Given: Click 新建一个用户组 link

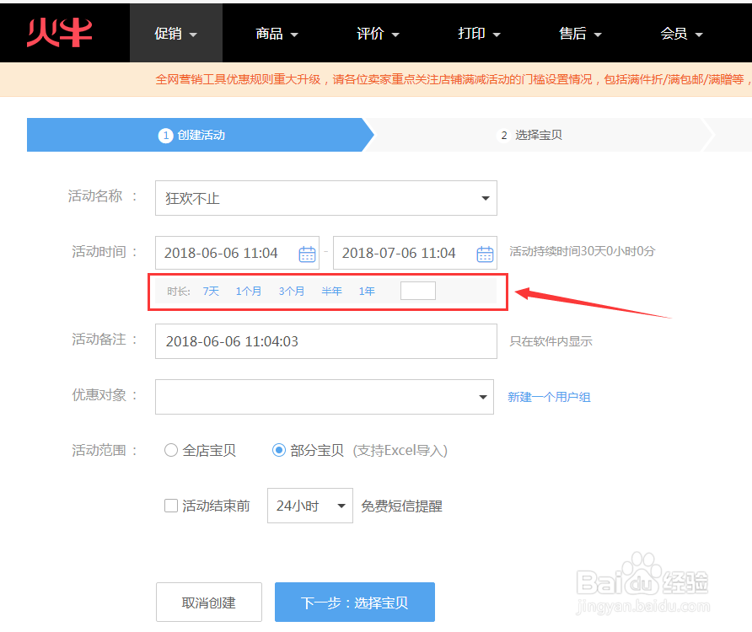Looking at the screenshot, I should tap(549, 397).
